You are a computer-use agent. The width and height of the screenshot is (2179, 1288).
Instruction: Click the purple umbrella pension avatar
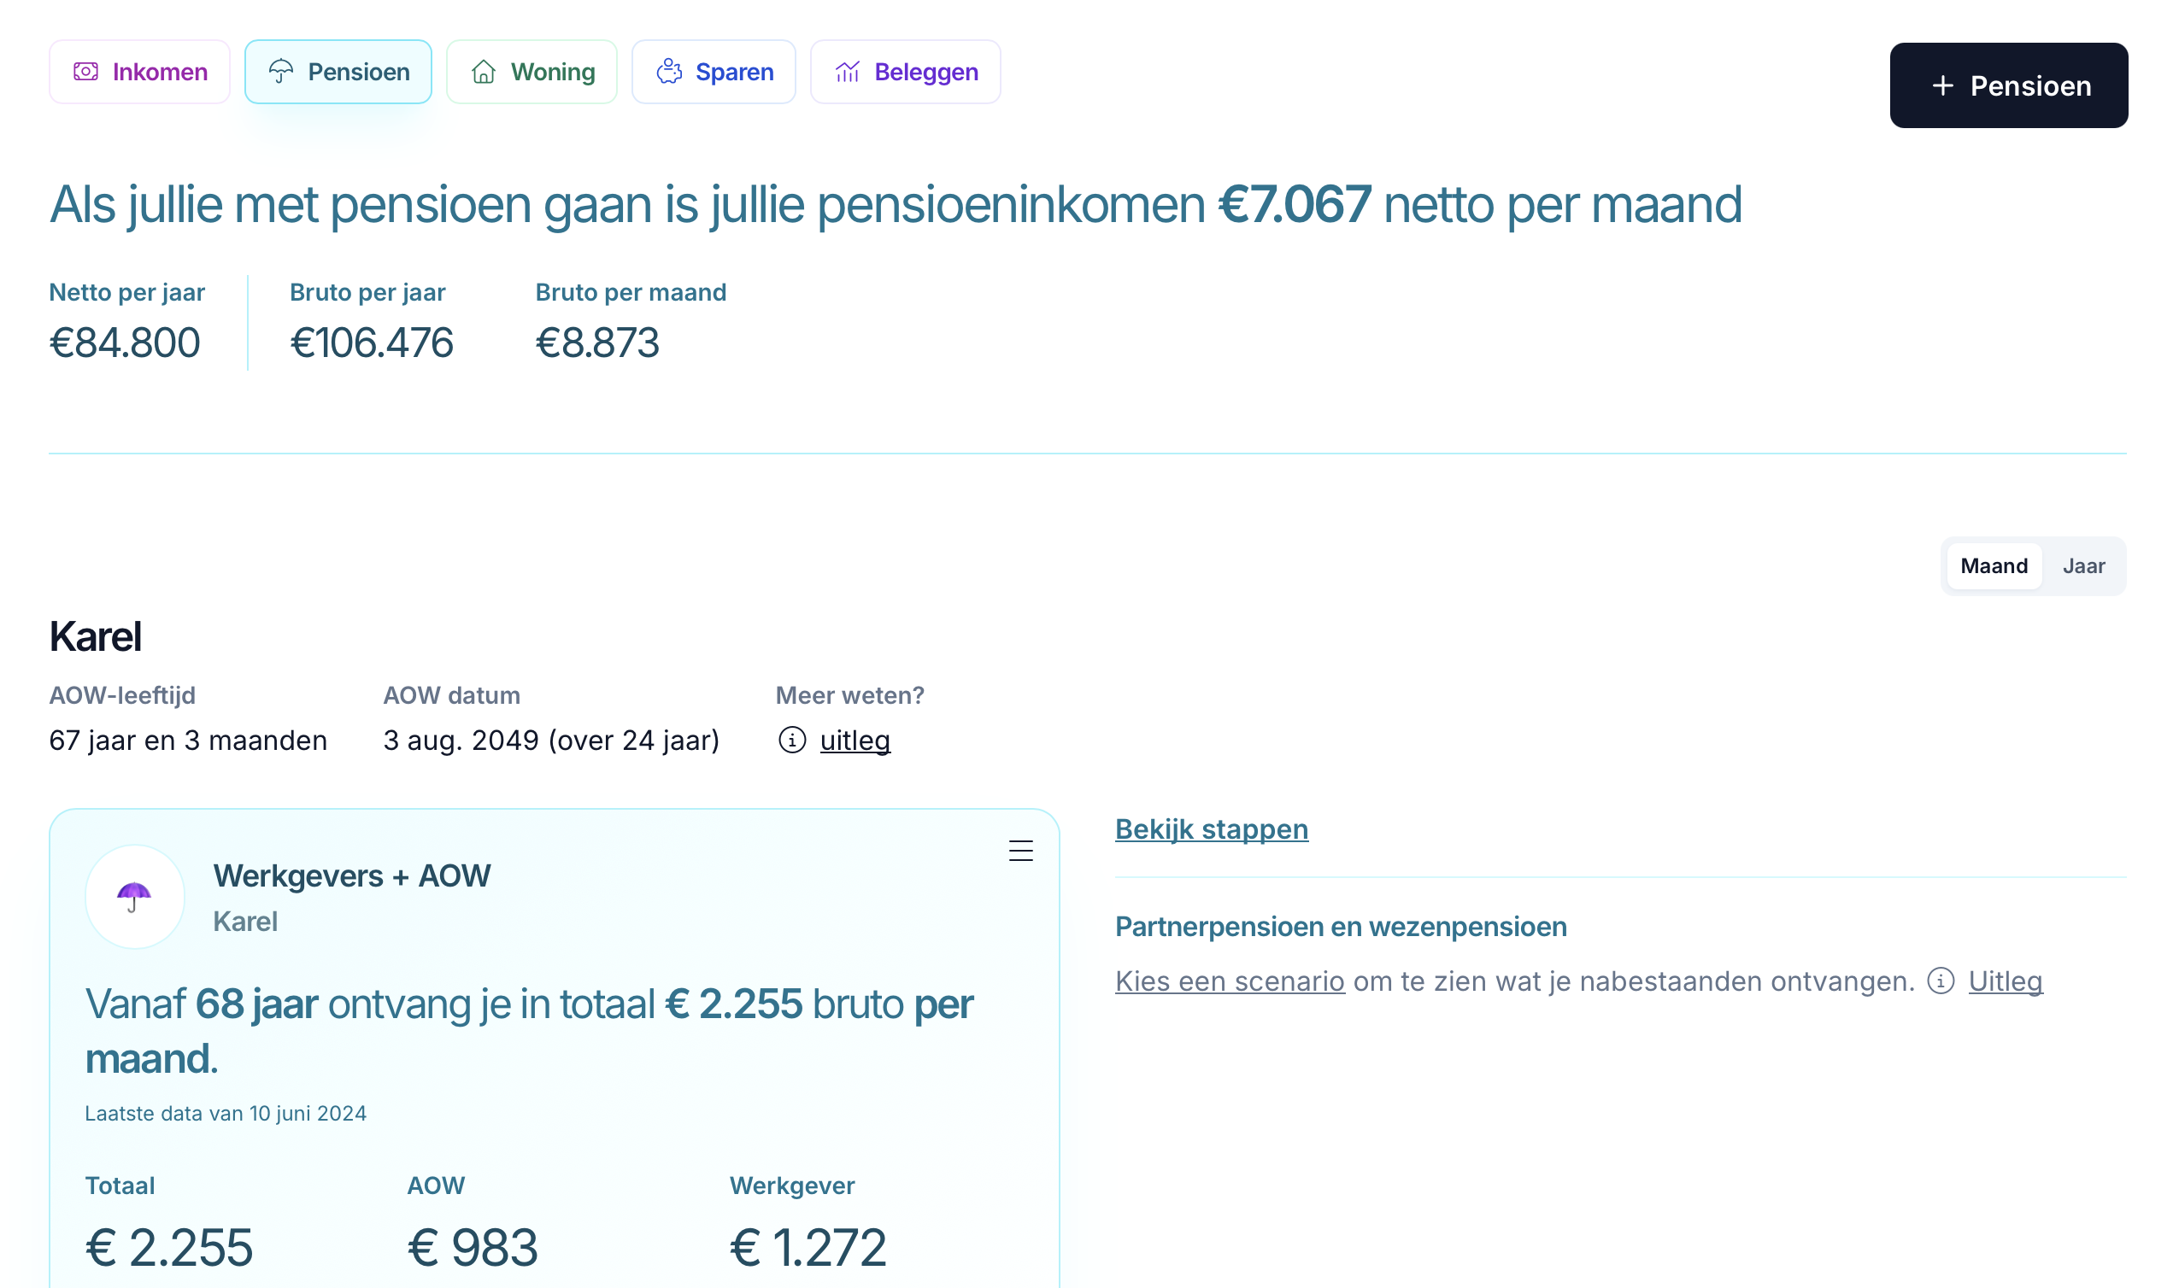134,897
